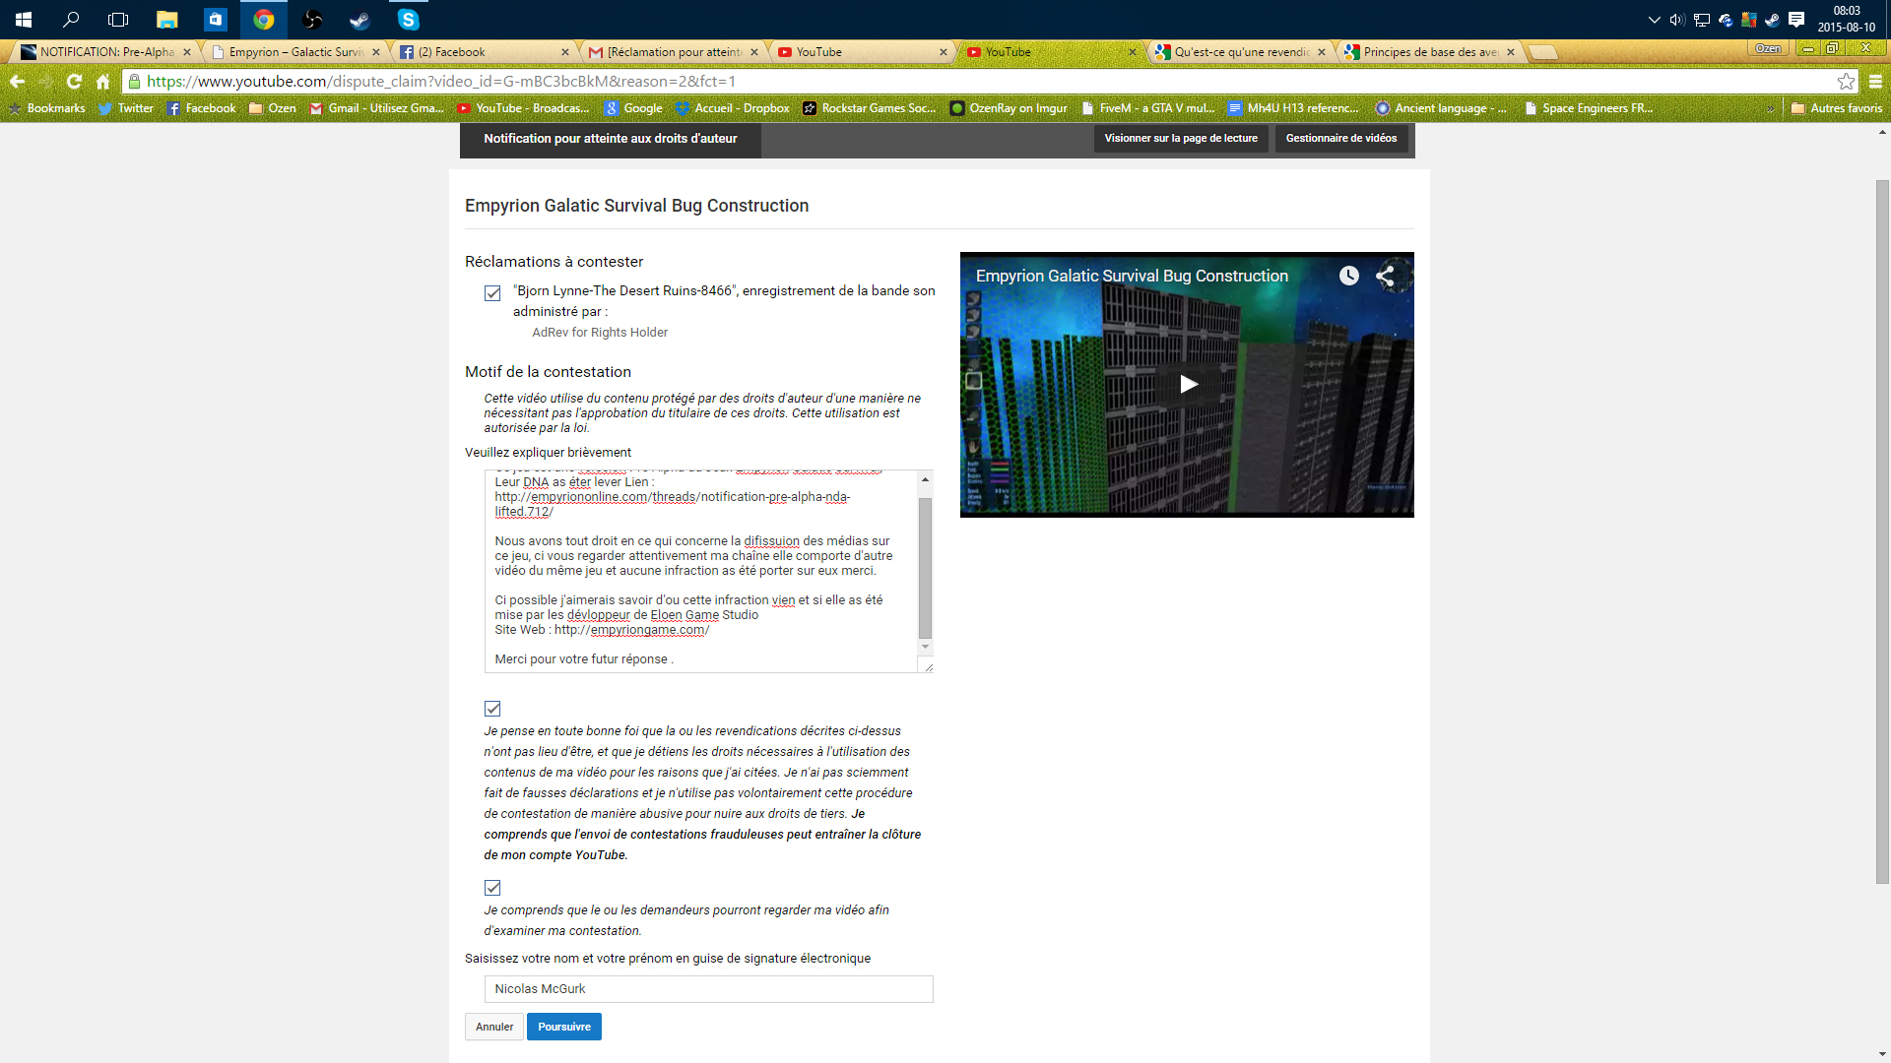
Task: Open the Facebook bookmark
Action: pos(202,108)
